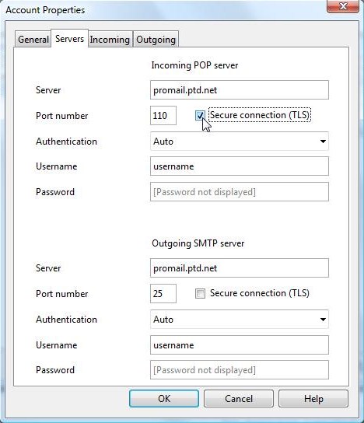Click the outgoing SMTP Password field
The image size is (364, 423).
[240, 370]
